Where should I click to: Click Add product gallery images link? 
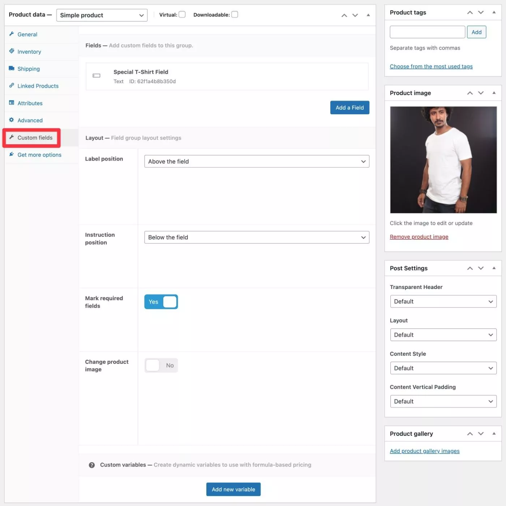click(x=425, y=451)
